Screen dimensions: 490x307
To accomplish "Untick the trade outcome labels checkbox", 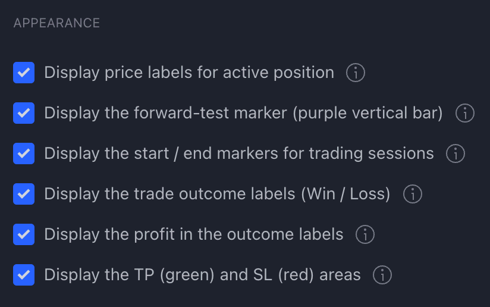I will coord(24,194).
